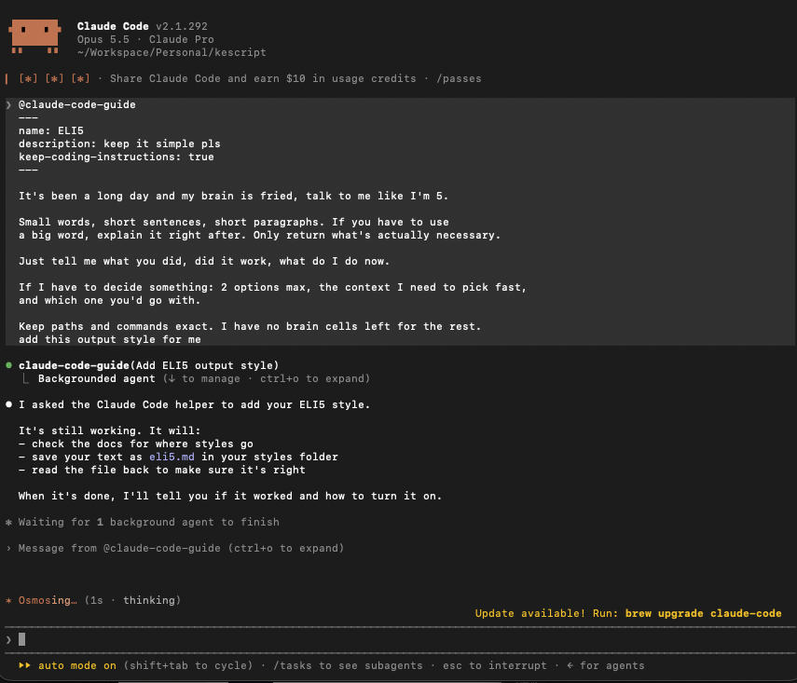797x683 pixels.
Task: Click the 'auto mode on' toggle text
Action: (77, 665)
